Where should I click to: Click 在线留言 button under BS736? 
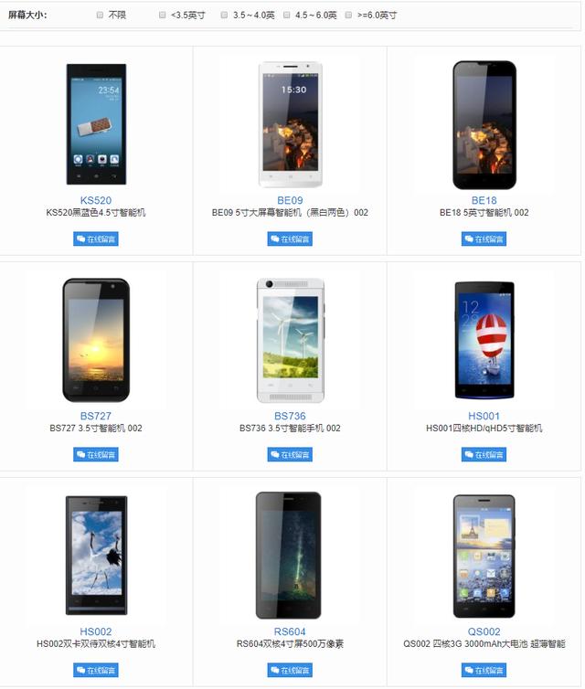[290, 454]
